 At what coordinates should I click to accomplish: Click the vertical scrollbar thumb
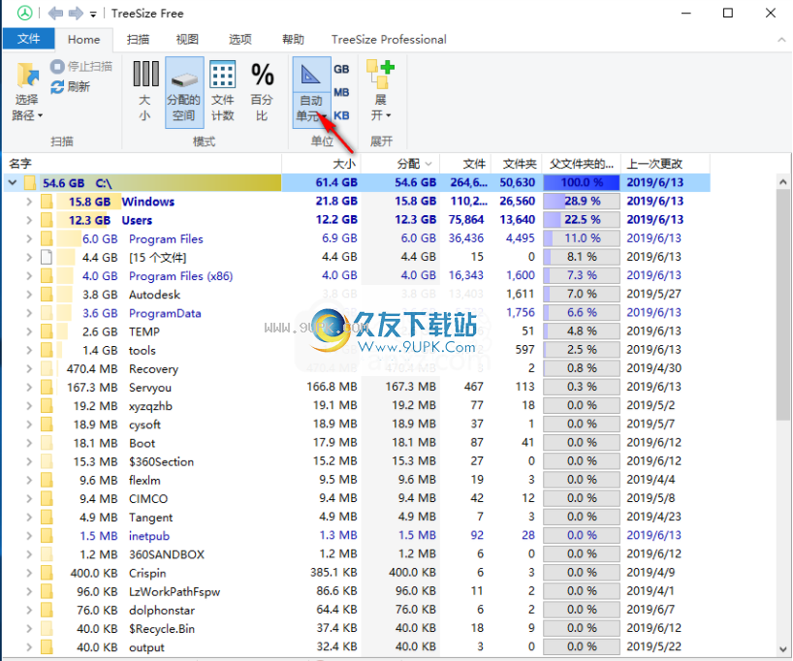pos(783,304)
